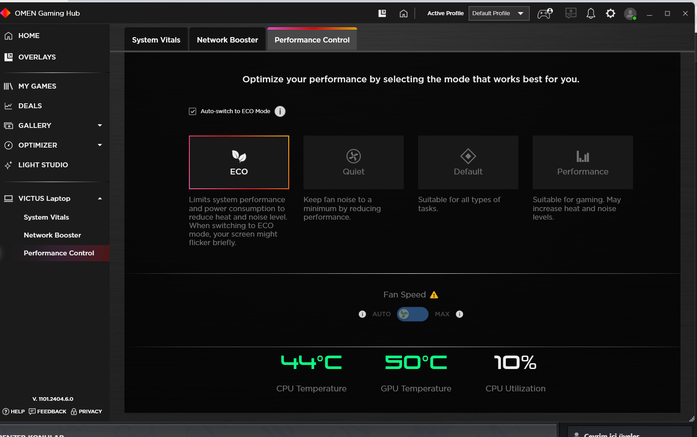Select Default performance mode
This screenshot has width=697, height=437.
click(x=468, y=162)
